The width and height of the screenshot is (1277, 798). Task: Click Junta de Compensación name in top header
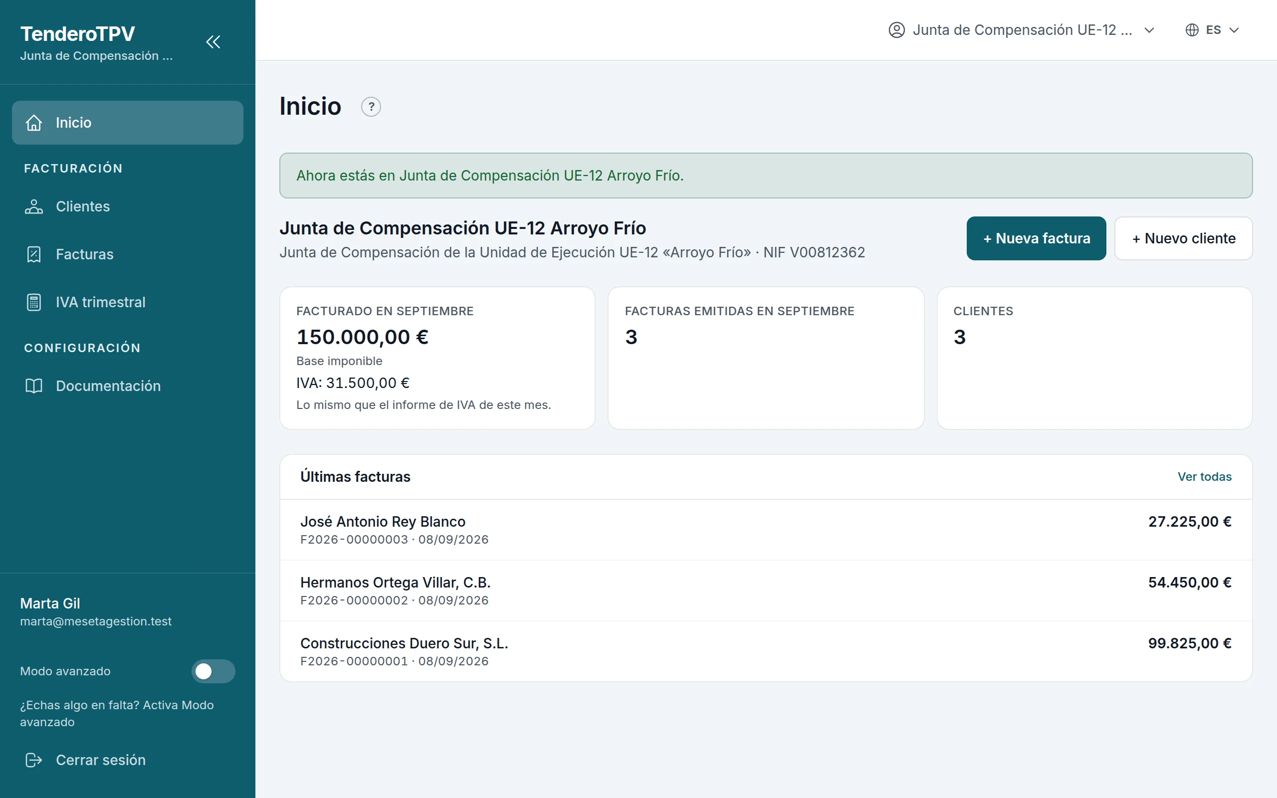1022,30
